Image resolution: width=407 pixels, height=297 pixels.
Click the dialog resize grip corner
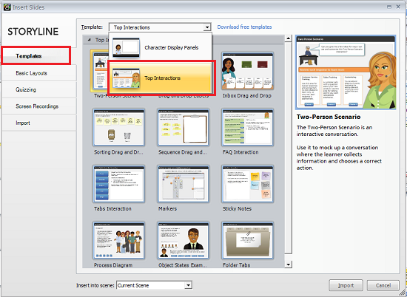[x=401, y=292]
